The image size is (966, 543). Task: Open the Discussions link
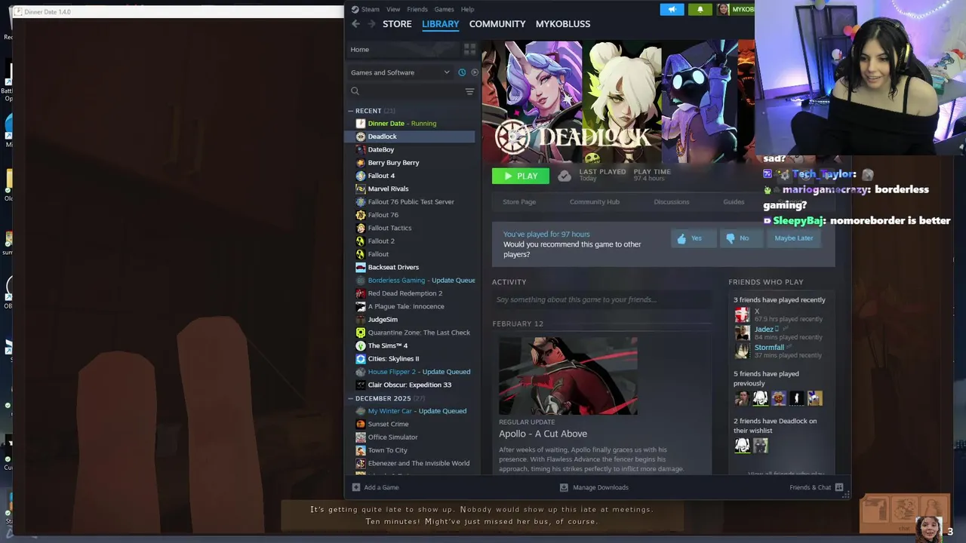(x=672, y=202)
